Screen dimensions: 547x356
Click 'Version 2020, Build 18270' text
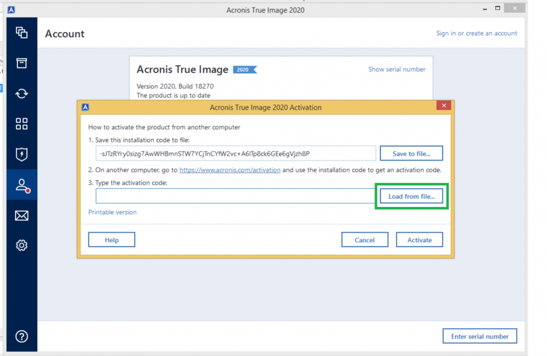(175, 86)
